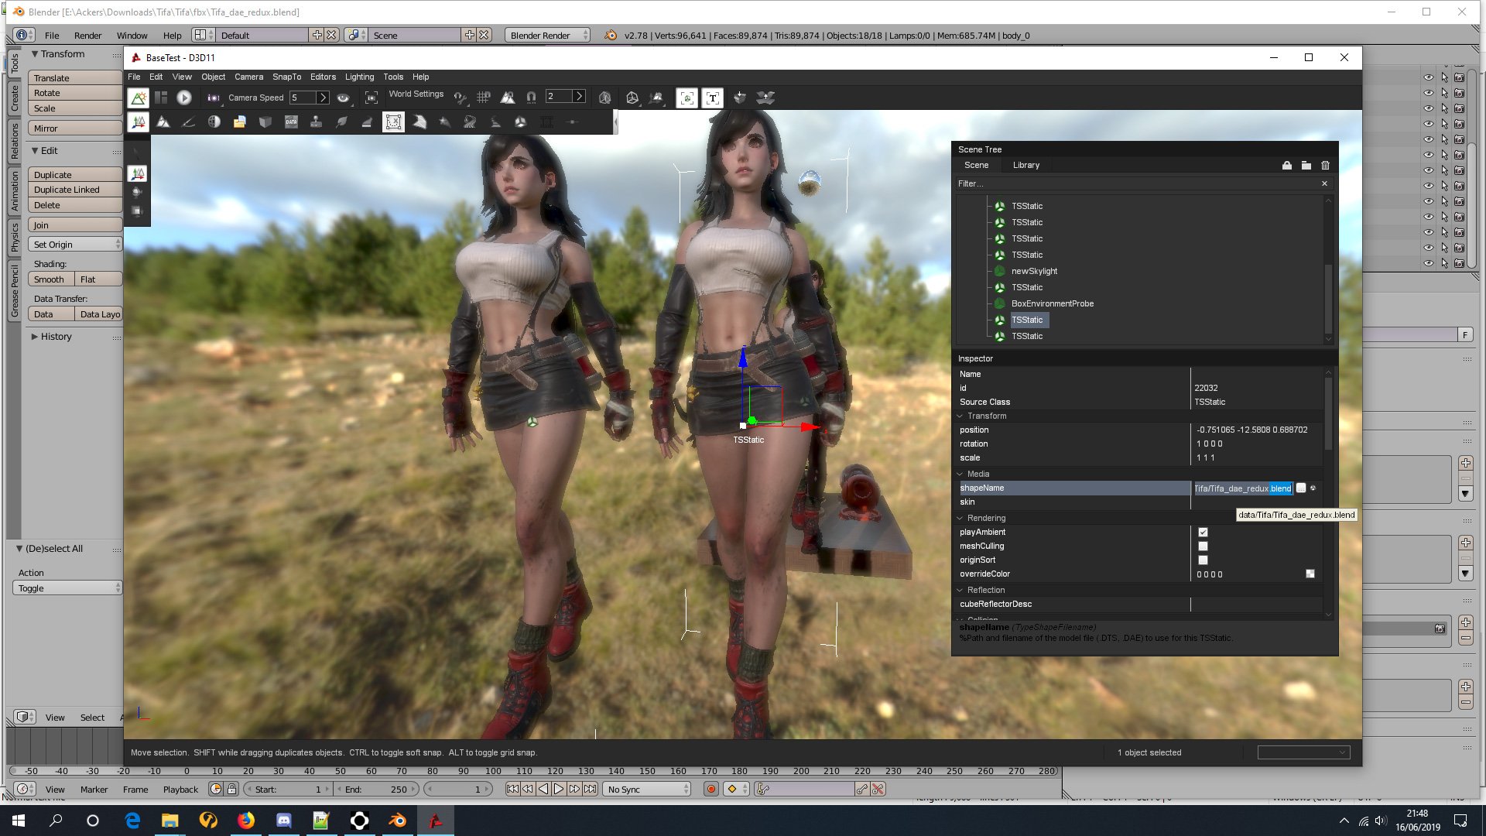
Task: Switch to the Library tab
Action: point(1025,165)
